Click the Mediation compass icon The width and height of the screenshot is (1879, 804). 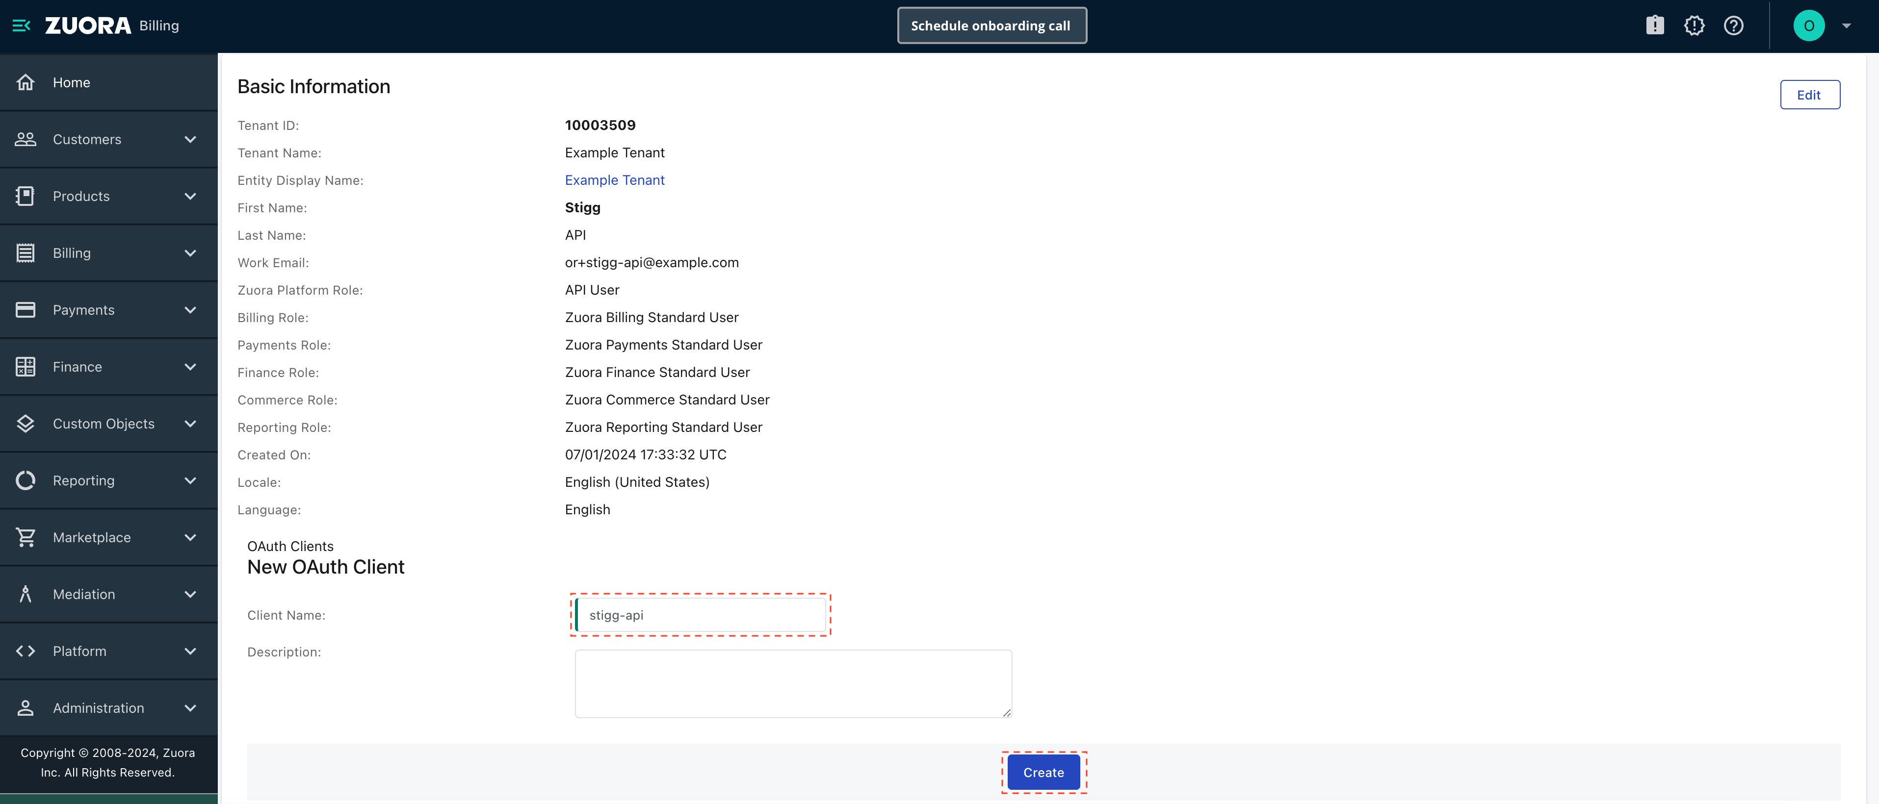pos(26,594)
